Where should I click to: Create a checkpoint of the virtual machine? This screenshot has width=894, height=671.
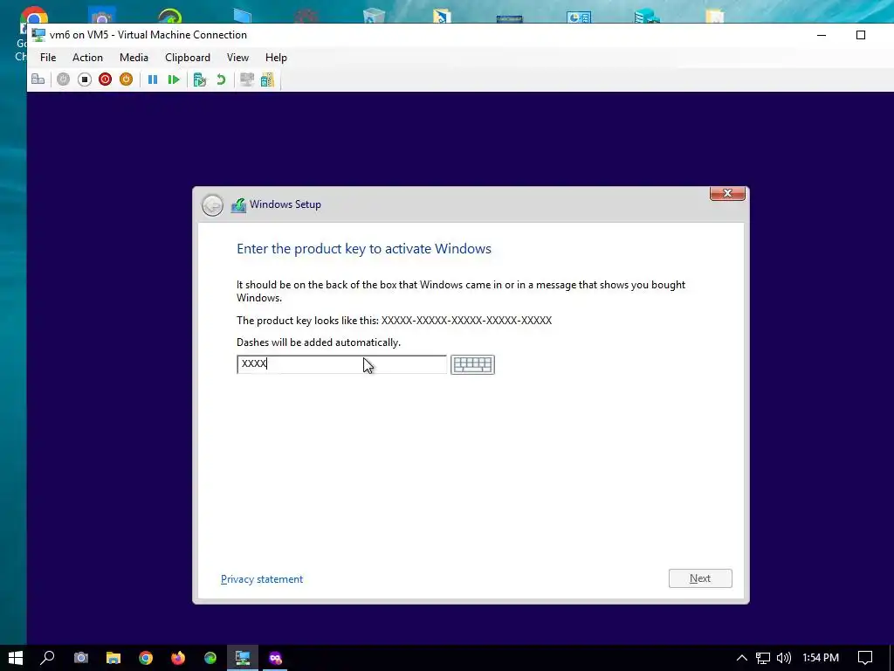pyautogui.click(x=200, y=80)
